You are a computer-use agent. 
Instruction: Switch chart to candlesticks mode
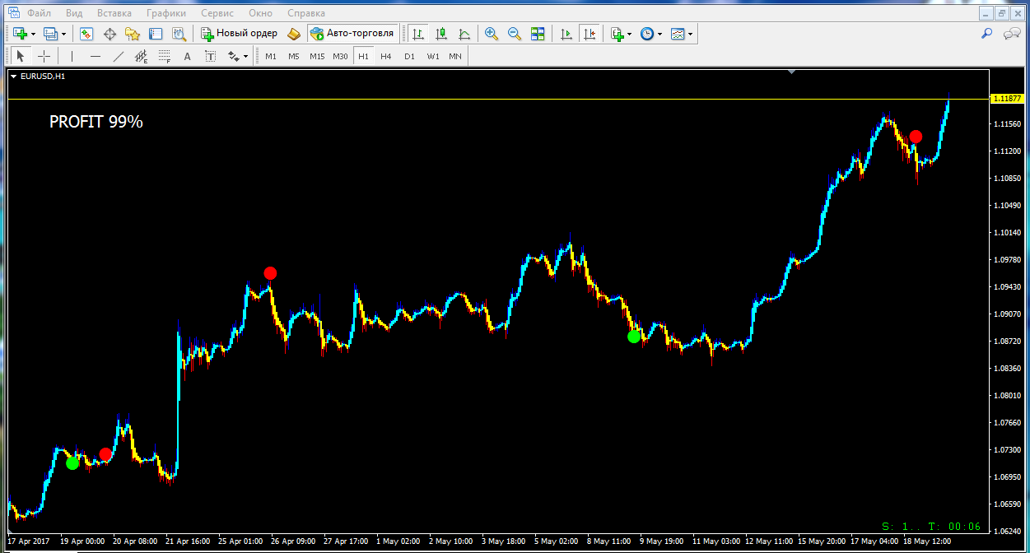pyautogui.click(x=441, y=34)
